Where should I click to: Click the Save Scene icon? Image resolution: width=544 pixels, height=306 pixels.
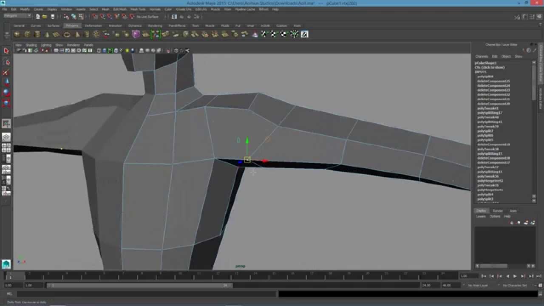(52, 17)
